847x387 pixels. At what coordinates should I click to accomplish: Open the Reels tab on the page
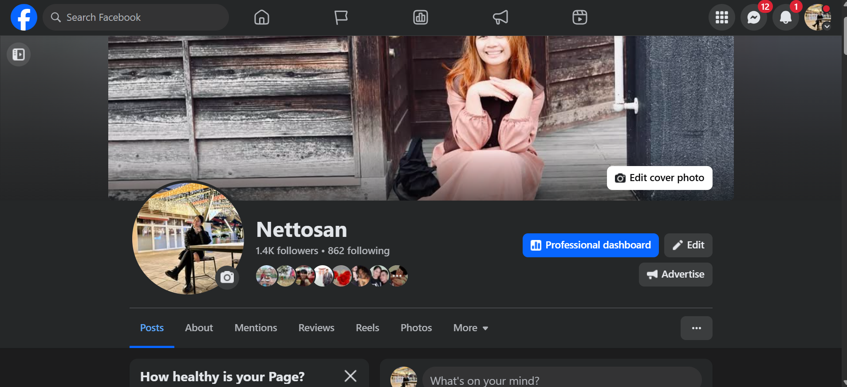pos(367,328)
